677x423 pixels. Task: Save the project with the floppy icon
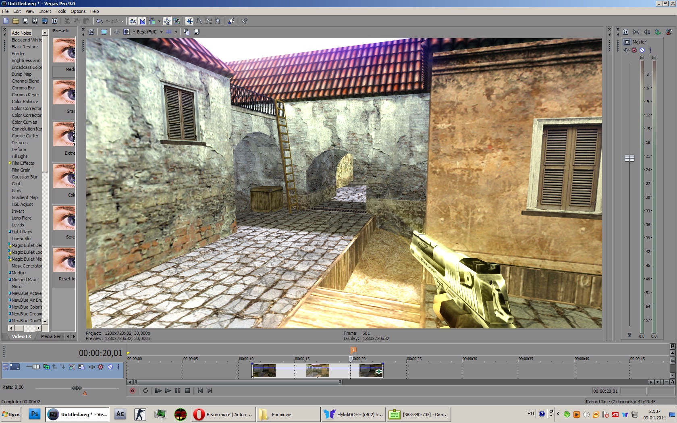(x=25, y=21)
